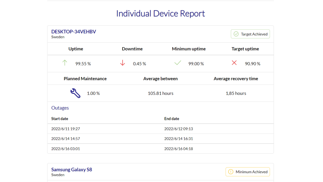This screenshot has height=182, width=323.
Task: Select the Outages section heading
Action: [60, 108]
